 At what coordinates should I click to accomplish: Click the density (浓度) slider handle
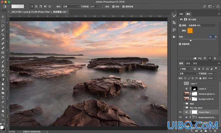(x=191, y=40)
